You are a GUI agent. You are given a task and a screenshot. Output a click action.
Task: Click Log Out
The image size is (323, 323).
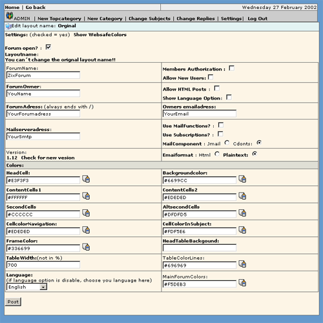[x=258, y=19]
